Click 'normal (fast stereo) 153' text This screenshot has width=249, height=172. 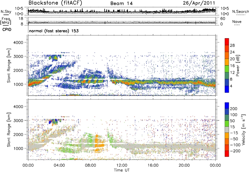(x=54, y=31)
